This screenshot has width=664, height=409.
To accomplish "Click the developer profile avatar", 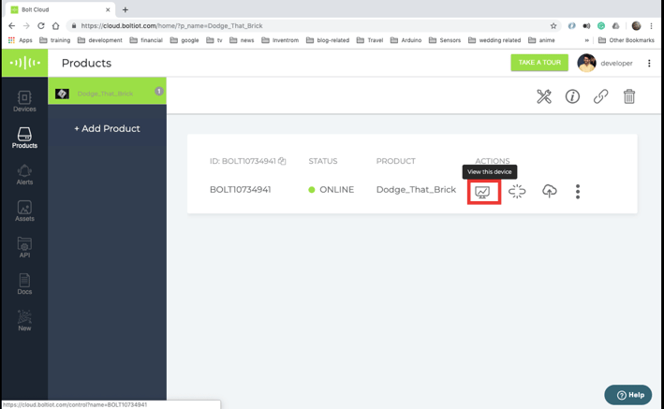I will coord(586,63).
